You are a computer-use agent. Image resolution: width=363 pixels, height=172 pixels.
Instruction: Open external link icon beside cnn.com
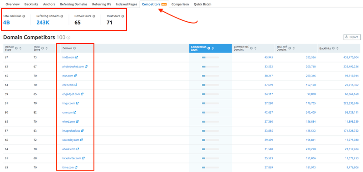tap(75, 112)
